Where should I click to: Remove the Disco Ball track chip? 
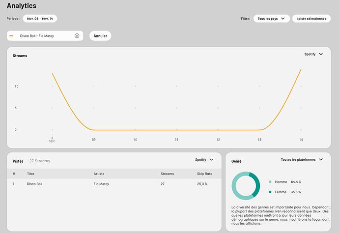click(77, 36)
